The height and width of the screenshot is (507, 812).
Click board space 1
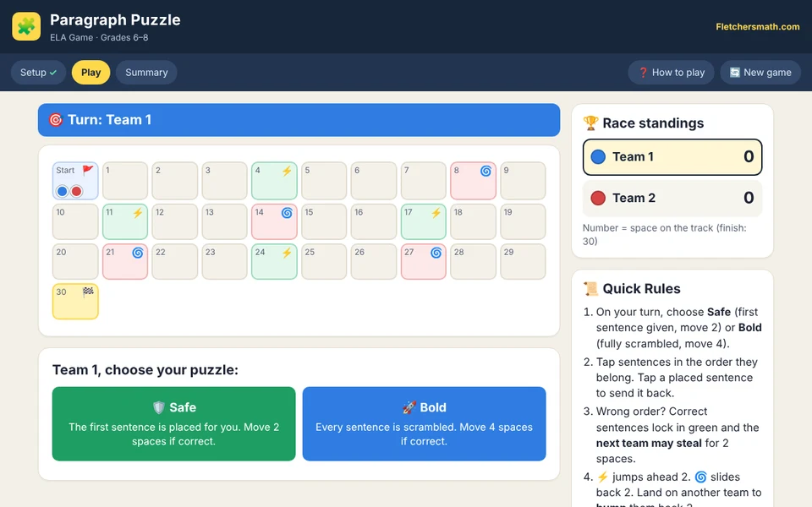click(125, 181)
